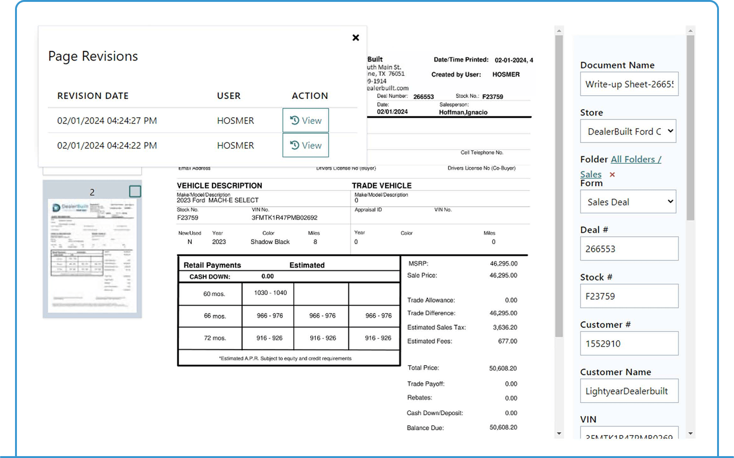Viewport: 734px width, 458px height.
Task: Edit the Document Name field
Action: tap(629, 84)
